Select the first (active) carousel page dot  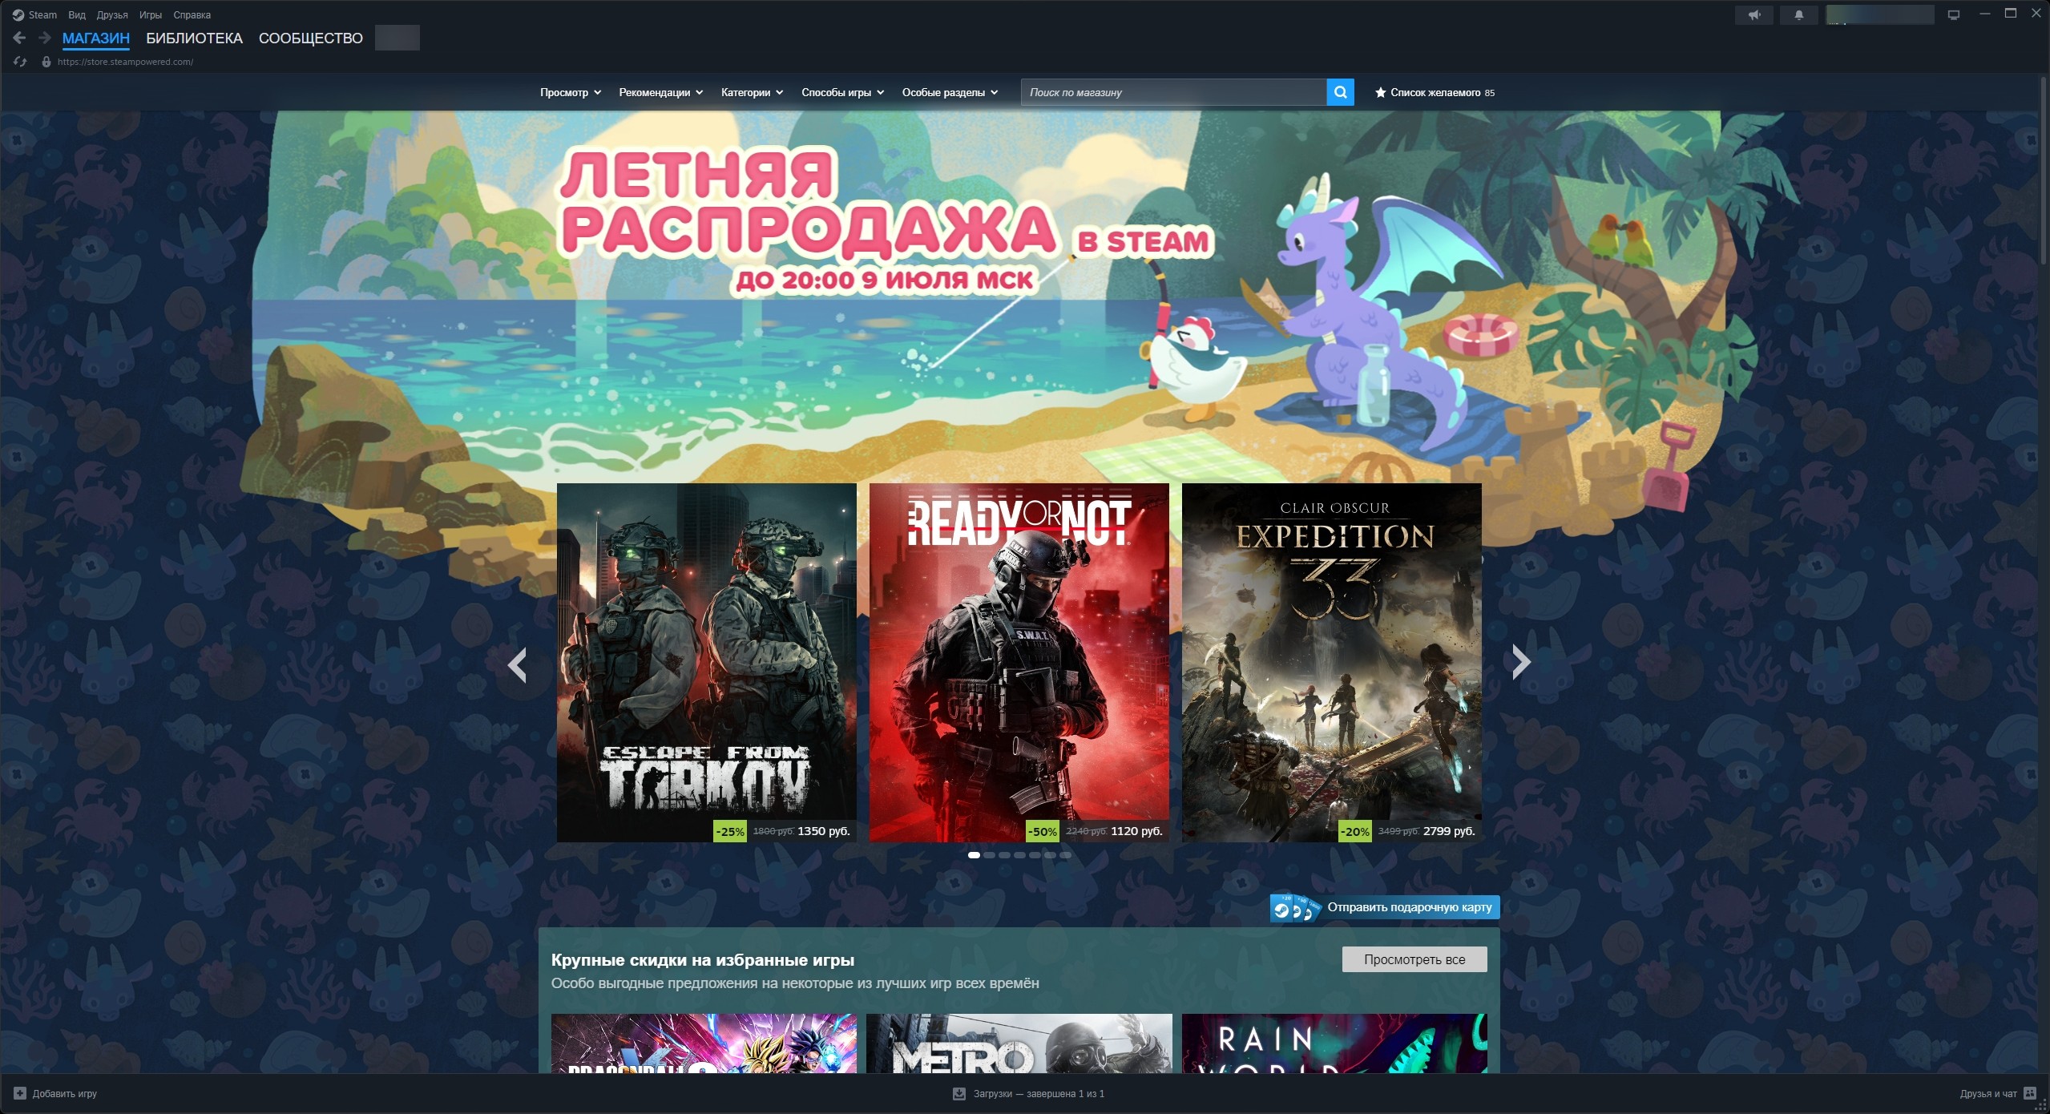coord(974,855)
